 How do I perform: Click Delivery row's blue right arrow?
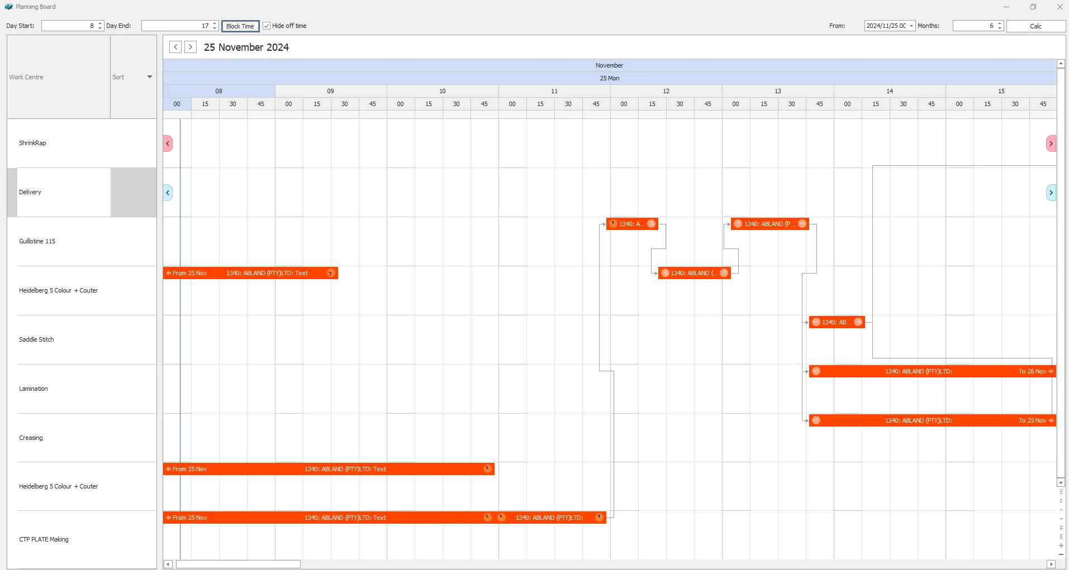pos(1051,193)
